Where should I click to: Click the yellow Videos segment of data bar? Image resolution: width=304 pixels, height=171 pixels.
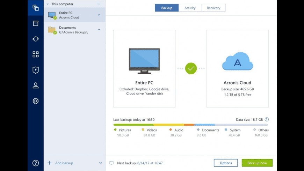tap(169, 125)
